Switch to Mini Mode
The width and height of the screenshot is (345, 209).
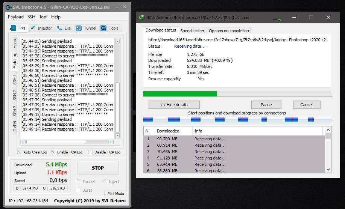coord(116,193)
